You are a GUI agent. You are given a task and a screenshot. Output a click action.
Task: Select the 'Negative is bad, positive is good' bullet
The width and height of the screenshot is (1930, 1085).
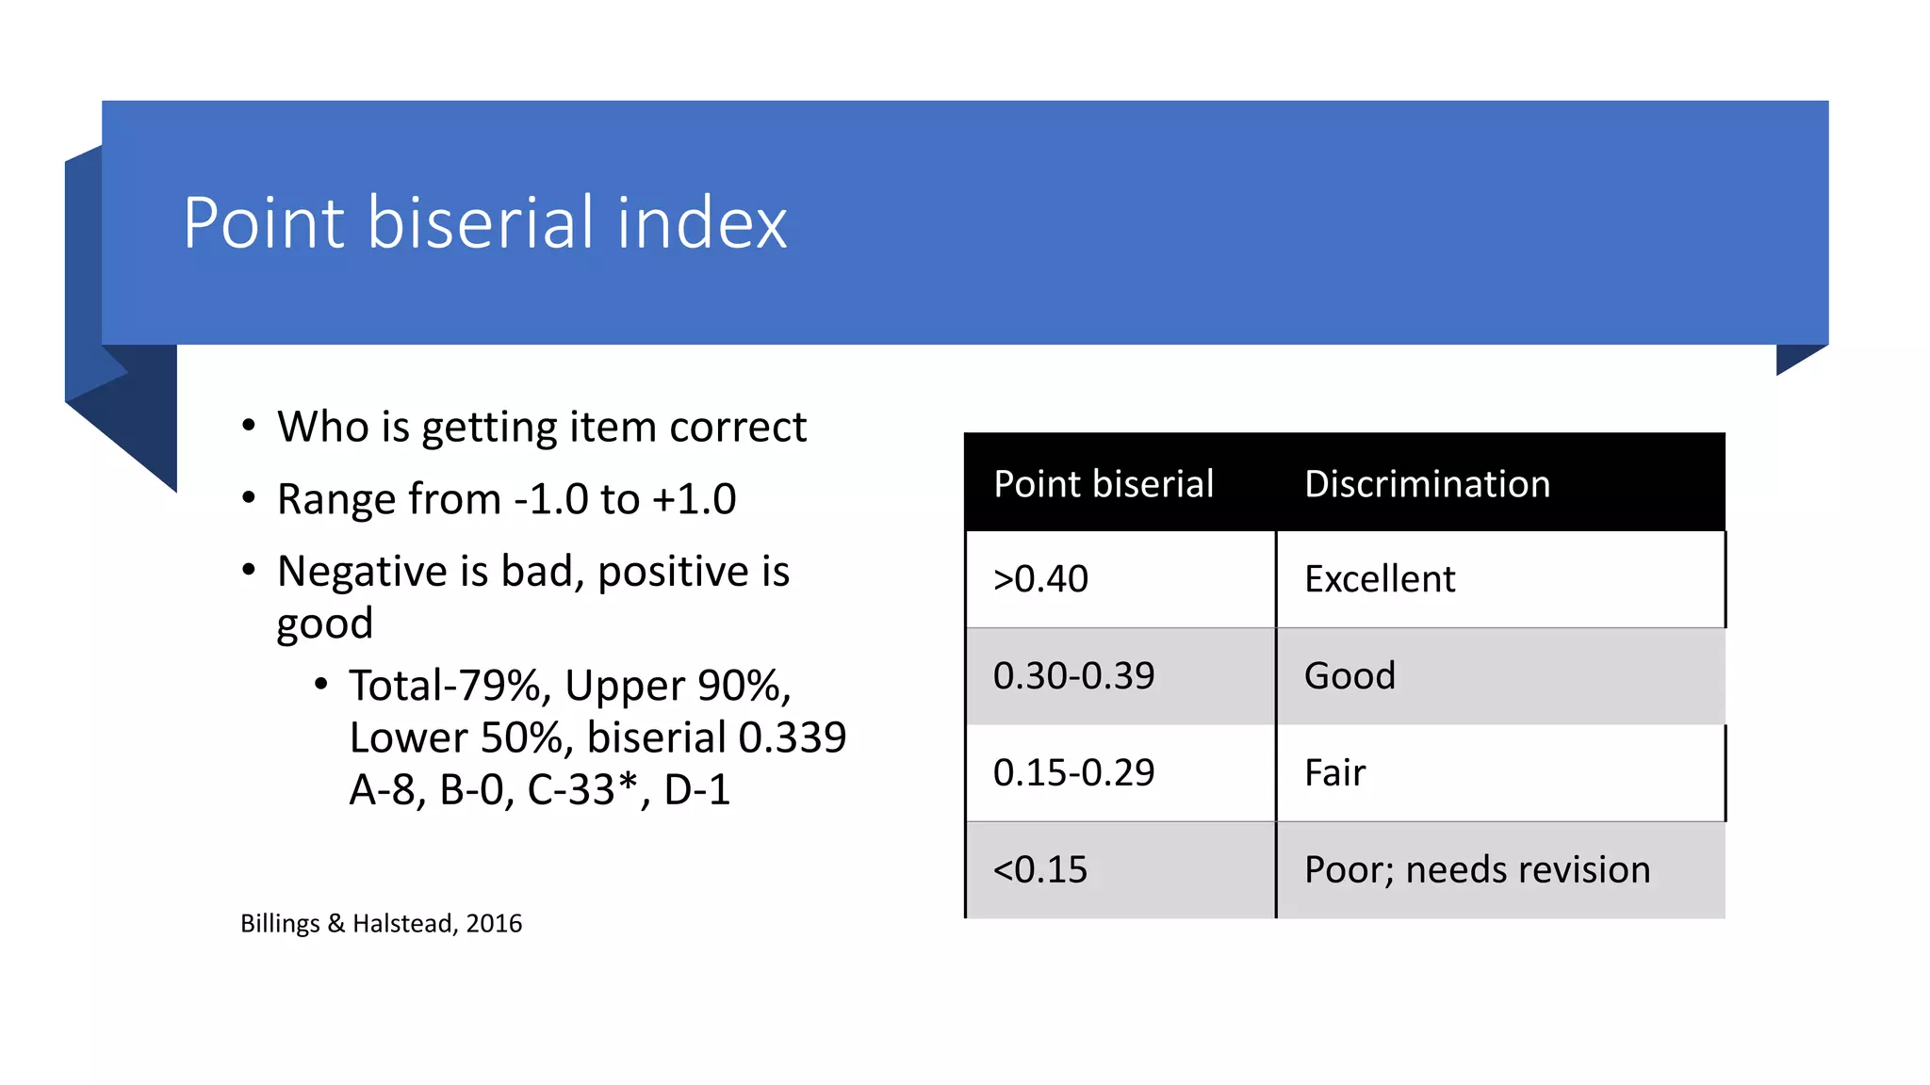(533, 596)
